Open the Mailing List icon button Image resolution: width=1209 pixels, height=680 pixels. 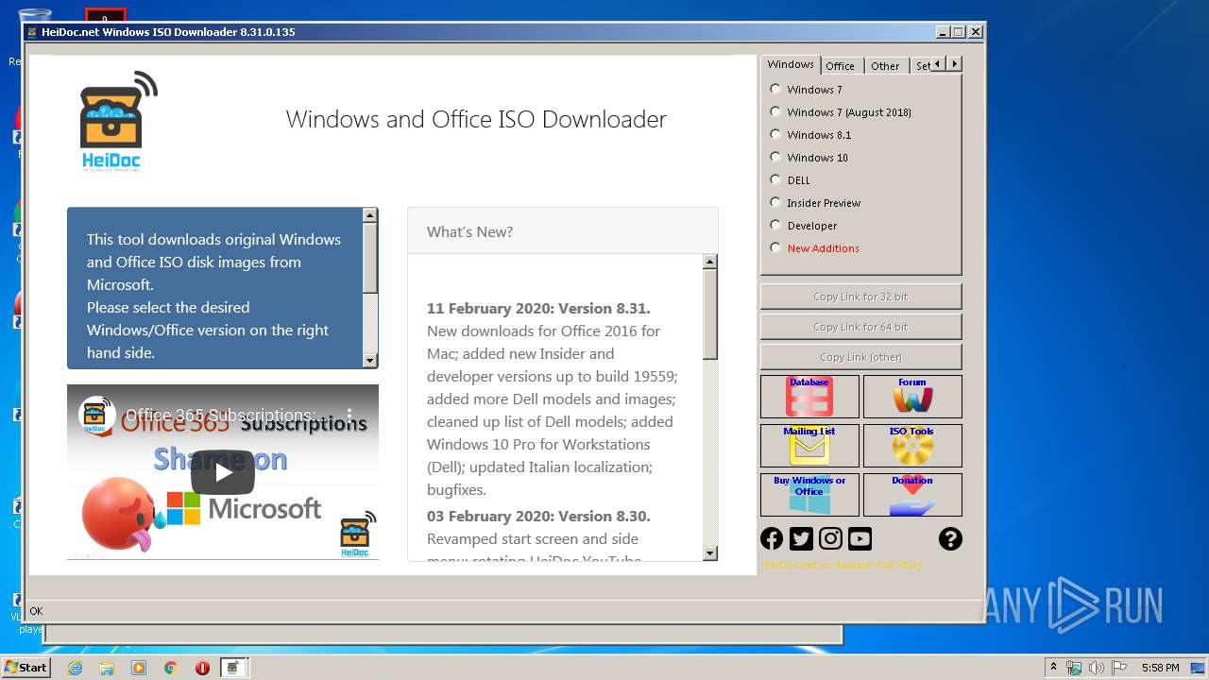click(809, 446)
